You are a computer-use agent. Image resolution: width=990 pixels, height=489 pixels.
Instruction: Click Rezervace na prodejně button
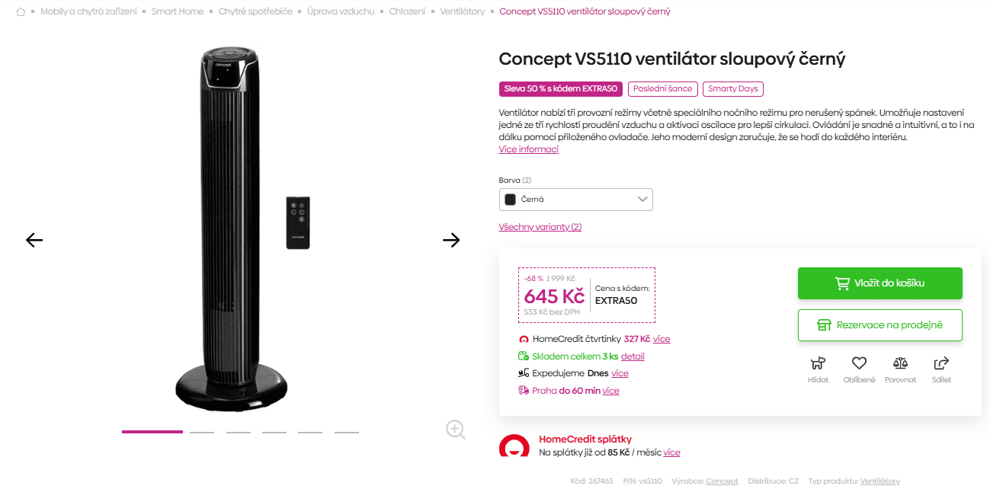(x=880, y=325)
